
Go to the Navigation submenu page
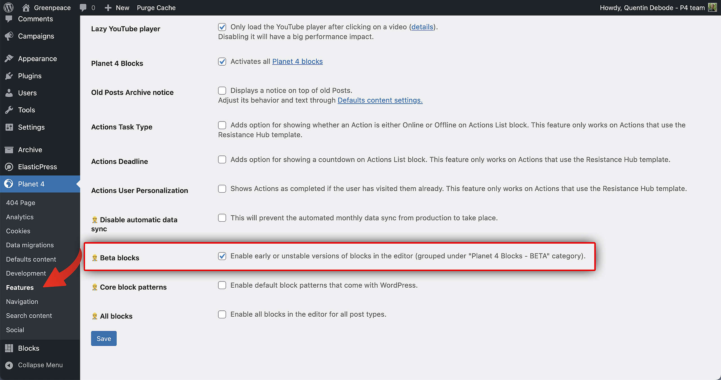22,301
